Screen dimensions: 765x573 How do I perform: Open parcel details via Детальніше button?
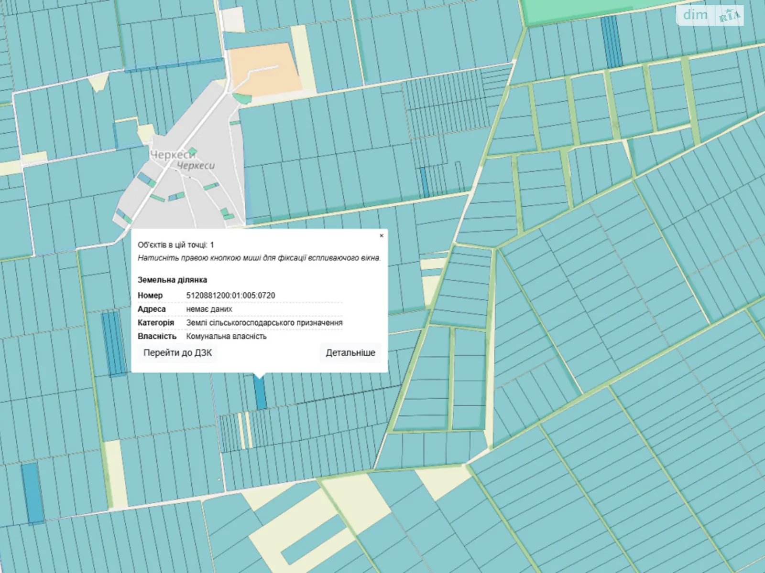pos(350,353)
